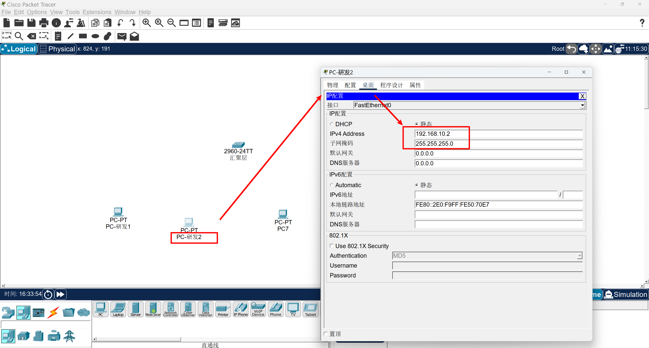Viewport: 649px width, 348px height.
Task: Select the Tablet end device
Action: pyautogui.click(x=311, y=309)
